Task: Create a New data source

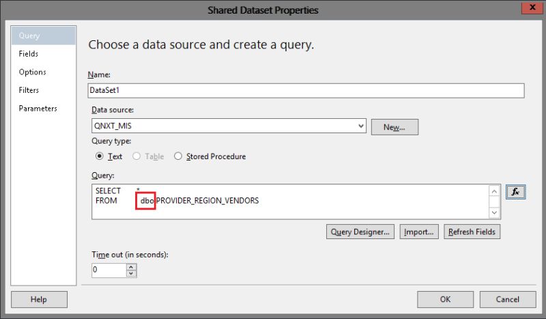Action: pos(394,127)
